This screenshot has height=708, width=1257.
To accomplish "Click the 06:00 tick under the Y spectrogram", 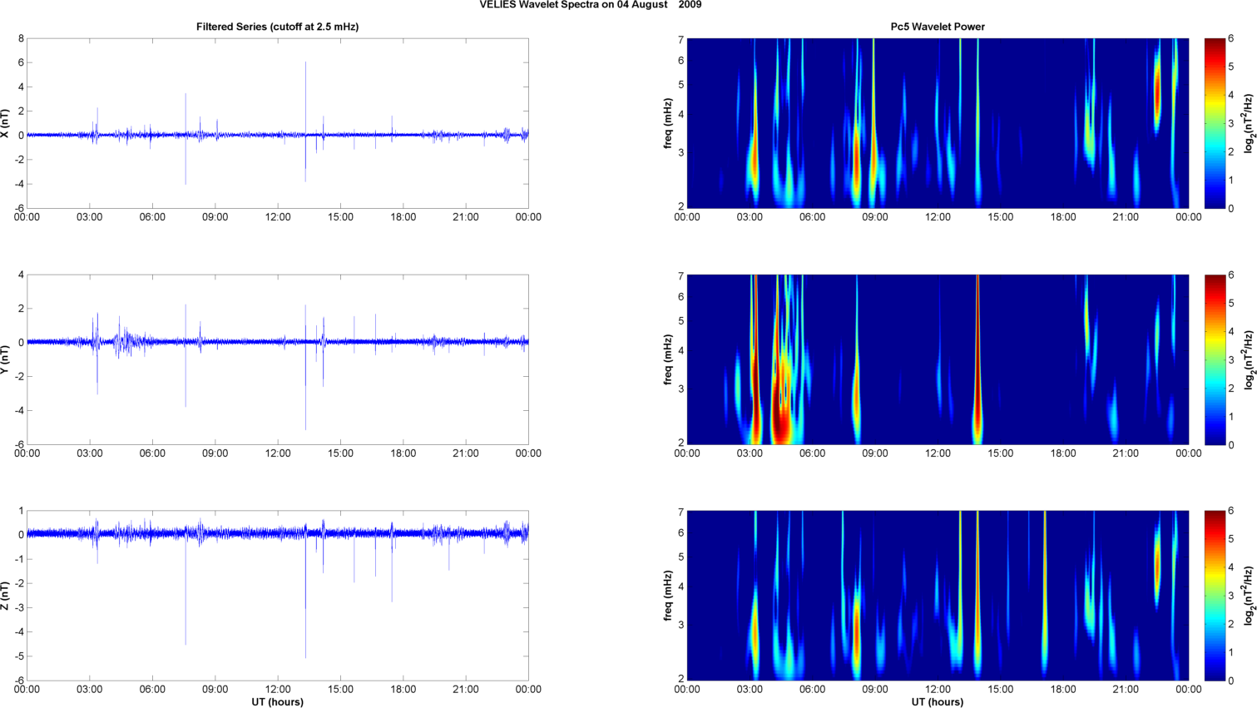I will point(813,453).
